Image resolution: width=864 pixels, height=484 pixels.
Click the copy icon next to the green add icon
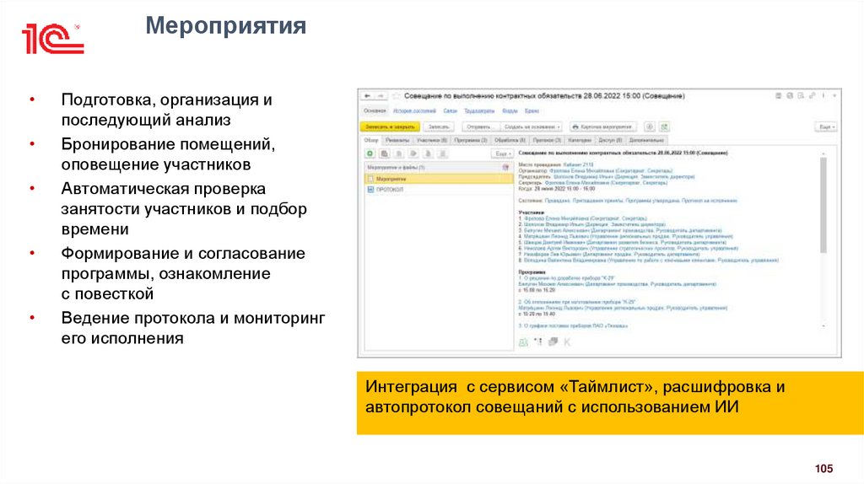pos(385,153)
